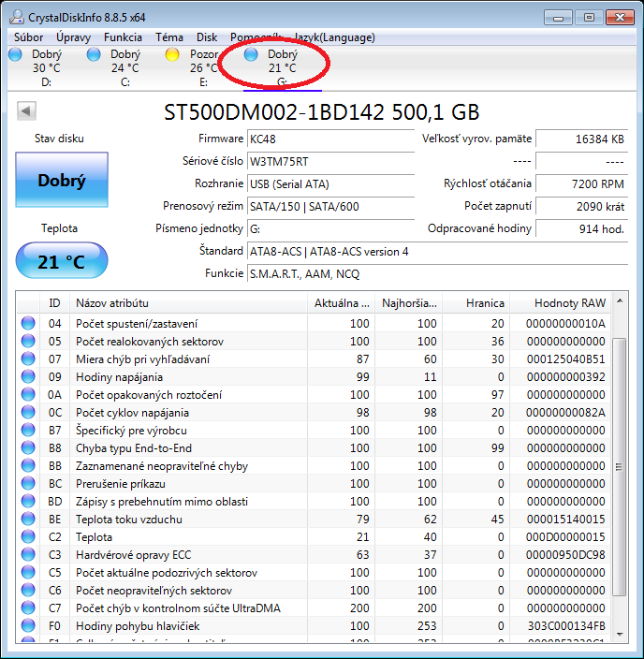The image size is (644, 659).
Task: Click the Prenosový režim field SATA/150 | SATA/600
Action: (x=330, y=207)
